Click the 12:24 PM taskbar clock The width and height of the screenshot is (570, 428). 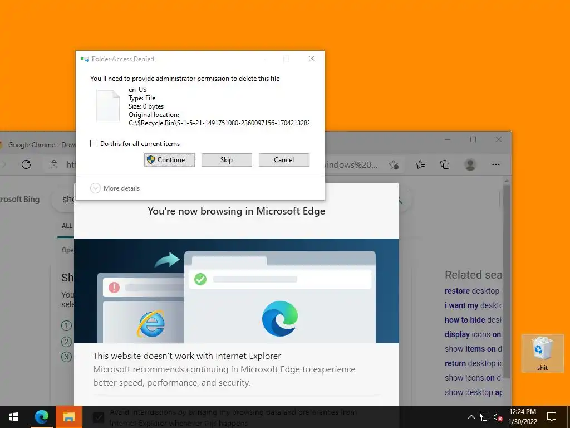(522, 417)
